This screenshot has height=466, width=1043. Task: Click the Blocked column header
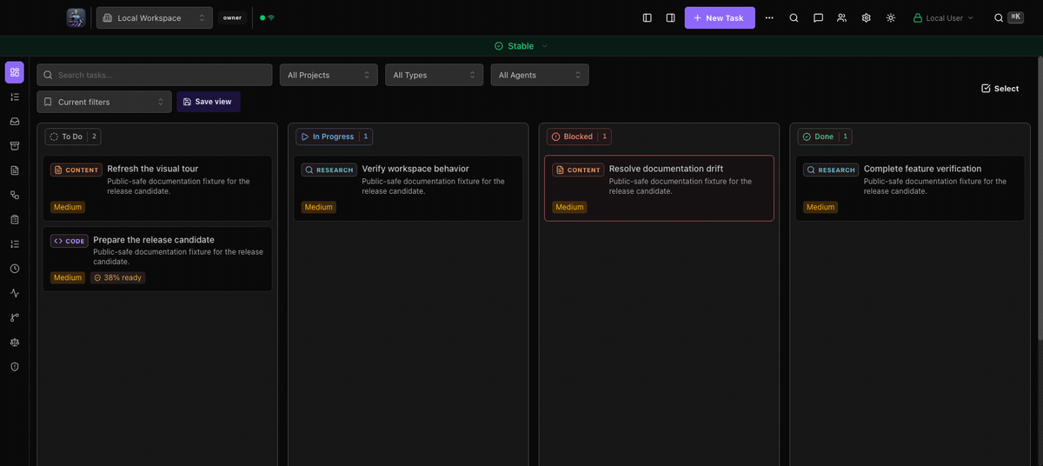pyautogui.click(x=579, y=136)
